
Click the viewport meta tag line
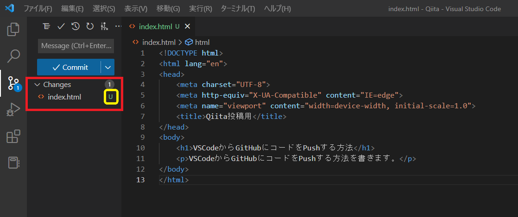click(326, 106)
